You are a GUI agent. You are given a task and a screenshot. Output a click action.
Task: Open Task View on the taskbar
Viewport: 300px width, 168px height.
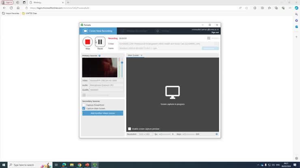[x=56, y=165]
